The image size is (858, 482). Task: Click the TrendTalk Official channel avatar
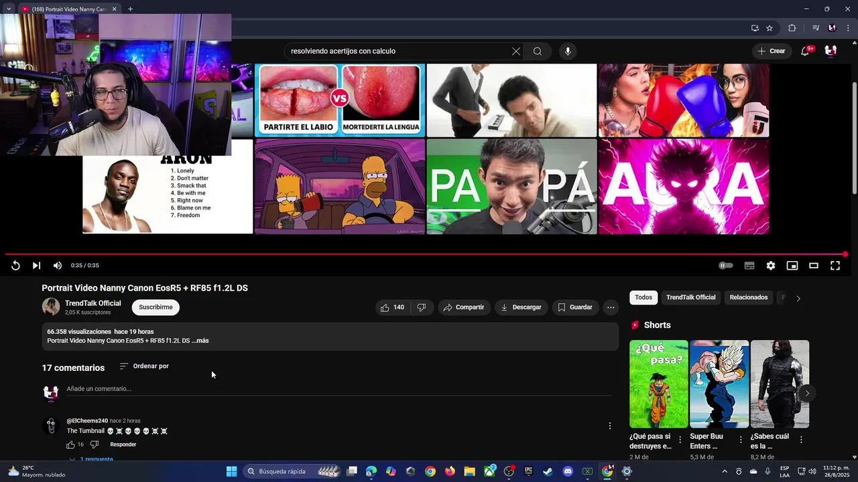[x=51, y=307]
